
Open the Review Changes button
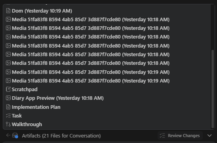point(180,136)
